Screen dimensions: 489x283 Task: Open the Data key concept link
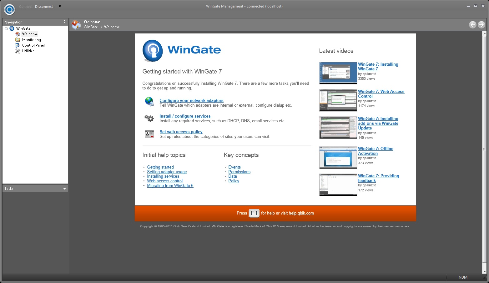pyautogui.click(x=233, y=176)
